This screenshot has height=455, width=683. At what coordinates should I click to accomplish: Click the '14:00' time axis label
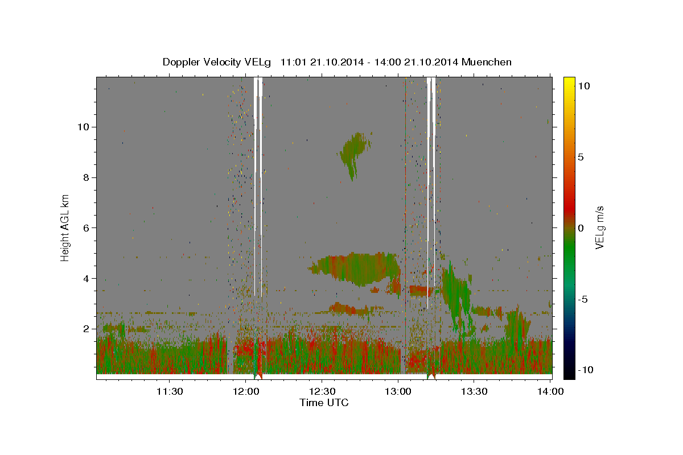pyautogui.click(x=550, y=391)
